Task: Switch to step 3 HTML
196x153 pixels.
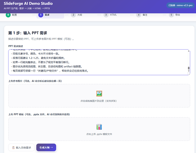Action: tap(110, 15)
